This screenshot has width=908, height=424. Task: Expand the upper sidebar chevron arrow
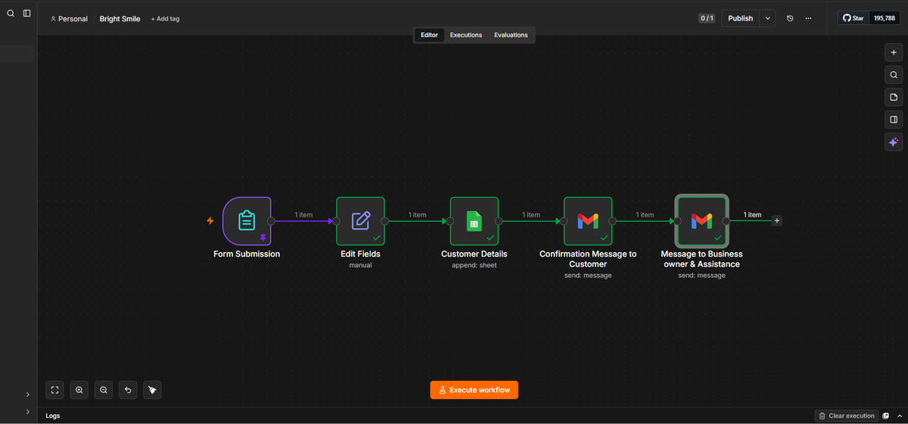[27, 394]
